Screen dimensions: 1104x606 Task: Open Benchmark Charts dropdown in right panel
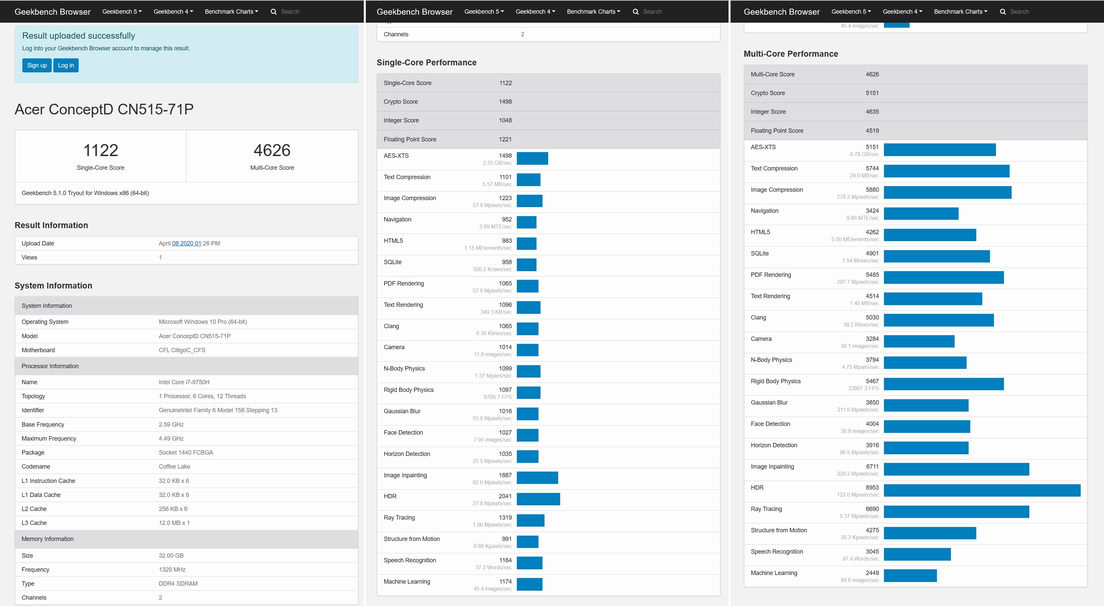point(960,12)
